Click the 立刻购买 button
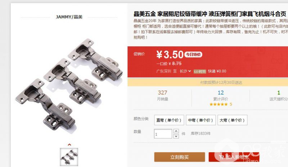 click(179, 157)
